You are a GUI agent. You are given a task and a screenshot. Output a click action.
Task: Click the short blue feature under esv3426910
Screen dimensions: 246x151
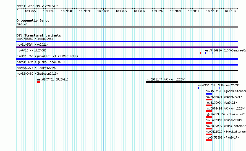209,53
